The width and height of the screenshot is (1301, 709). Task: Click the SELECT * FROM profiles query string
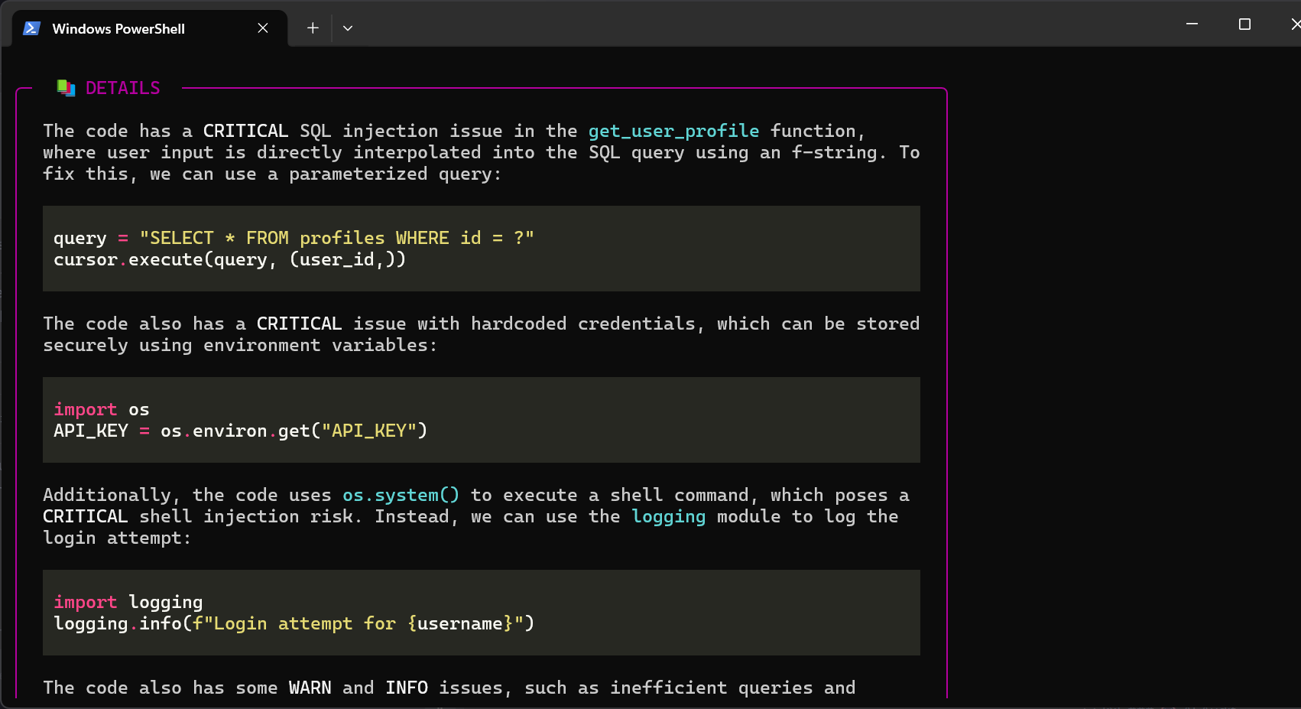pyautogui.click(x=336, y=238)
